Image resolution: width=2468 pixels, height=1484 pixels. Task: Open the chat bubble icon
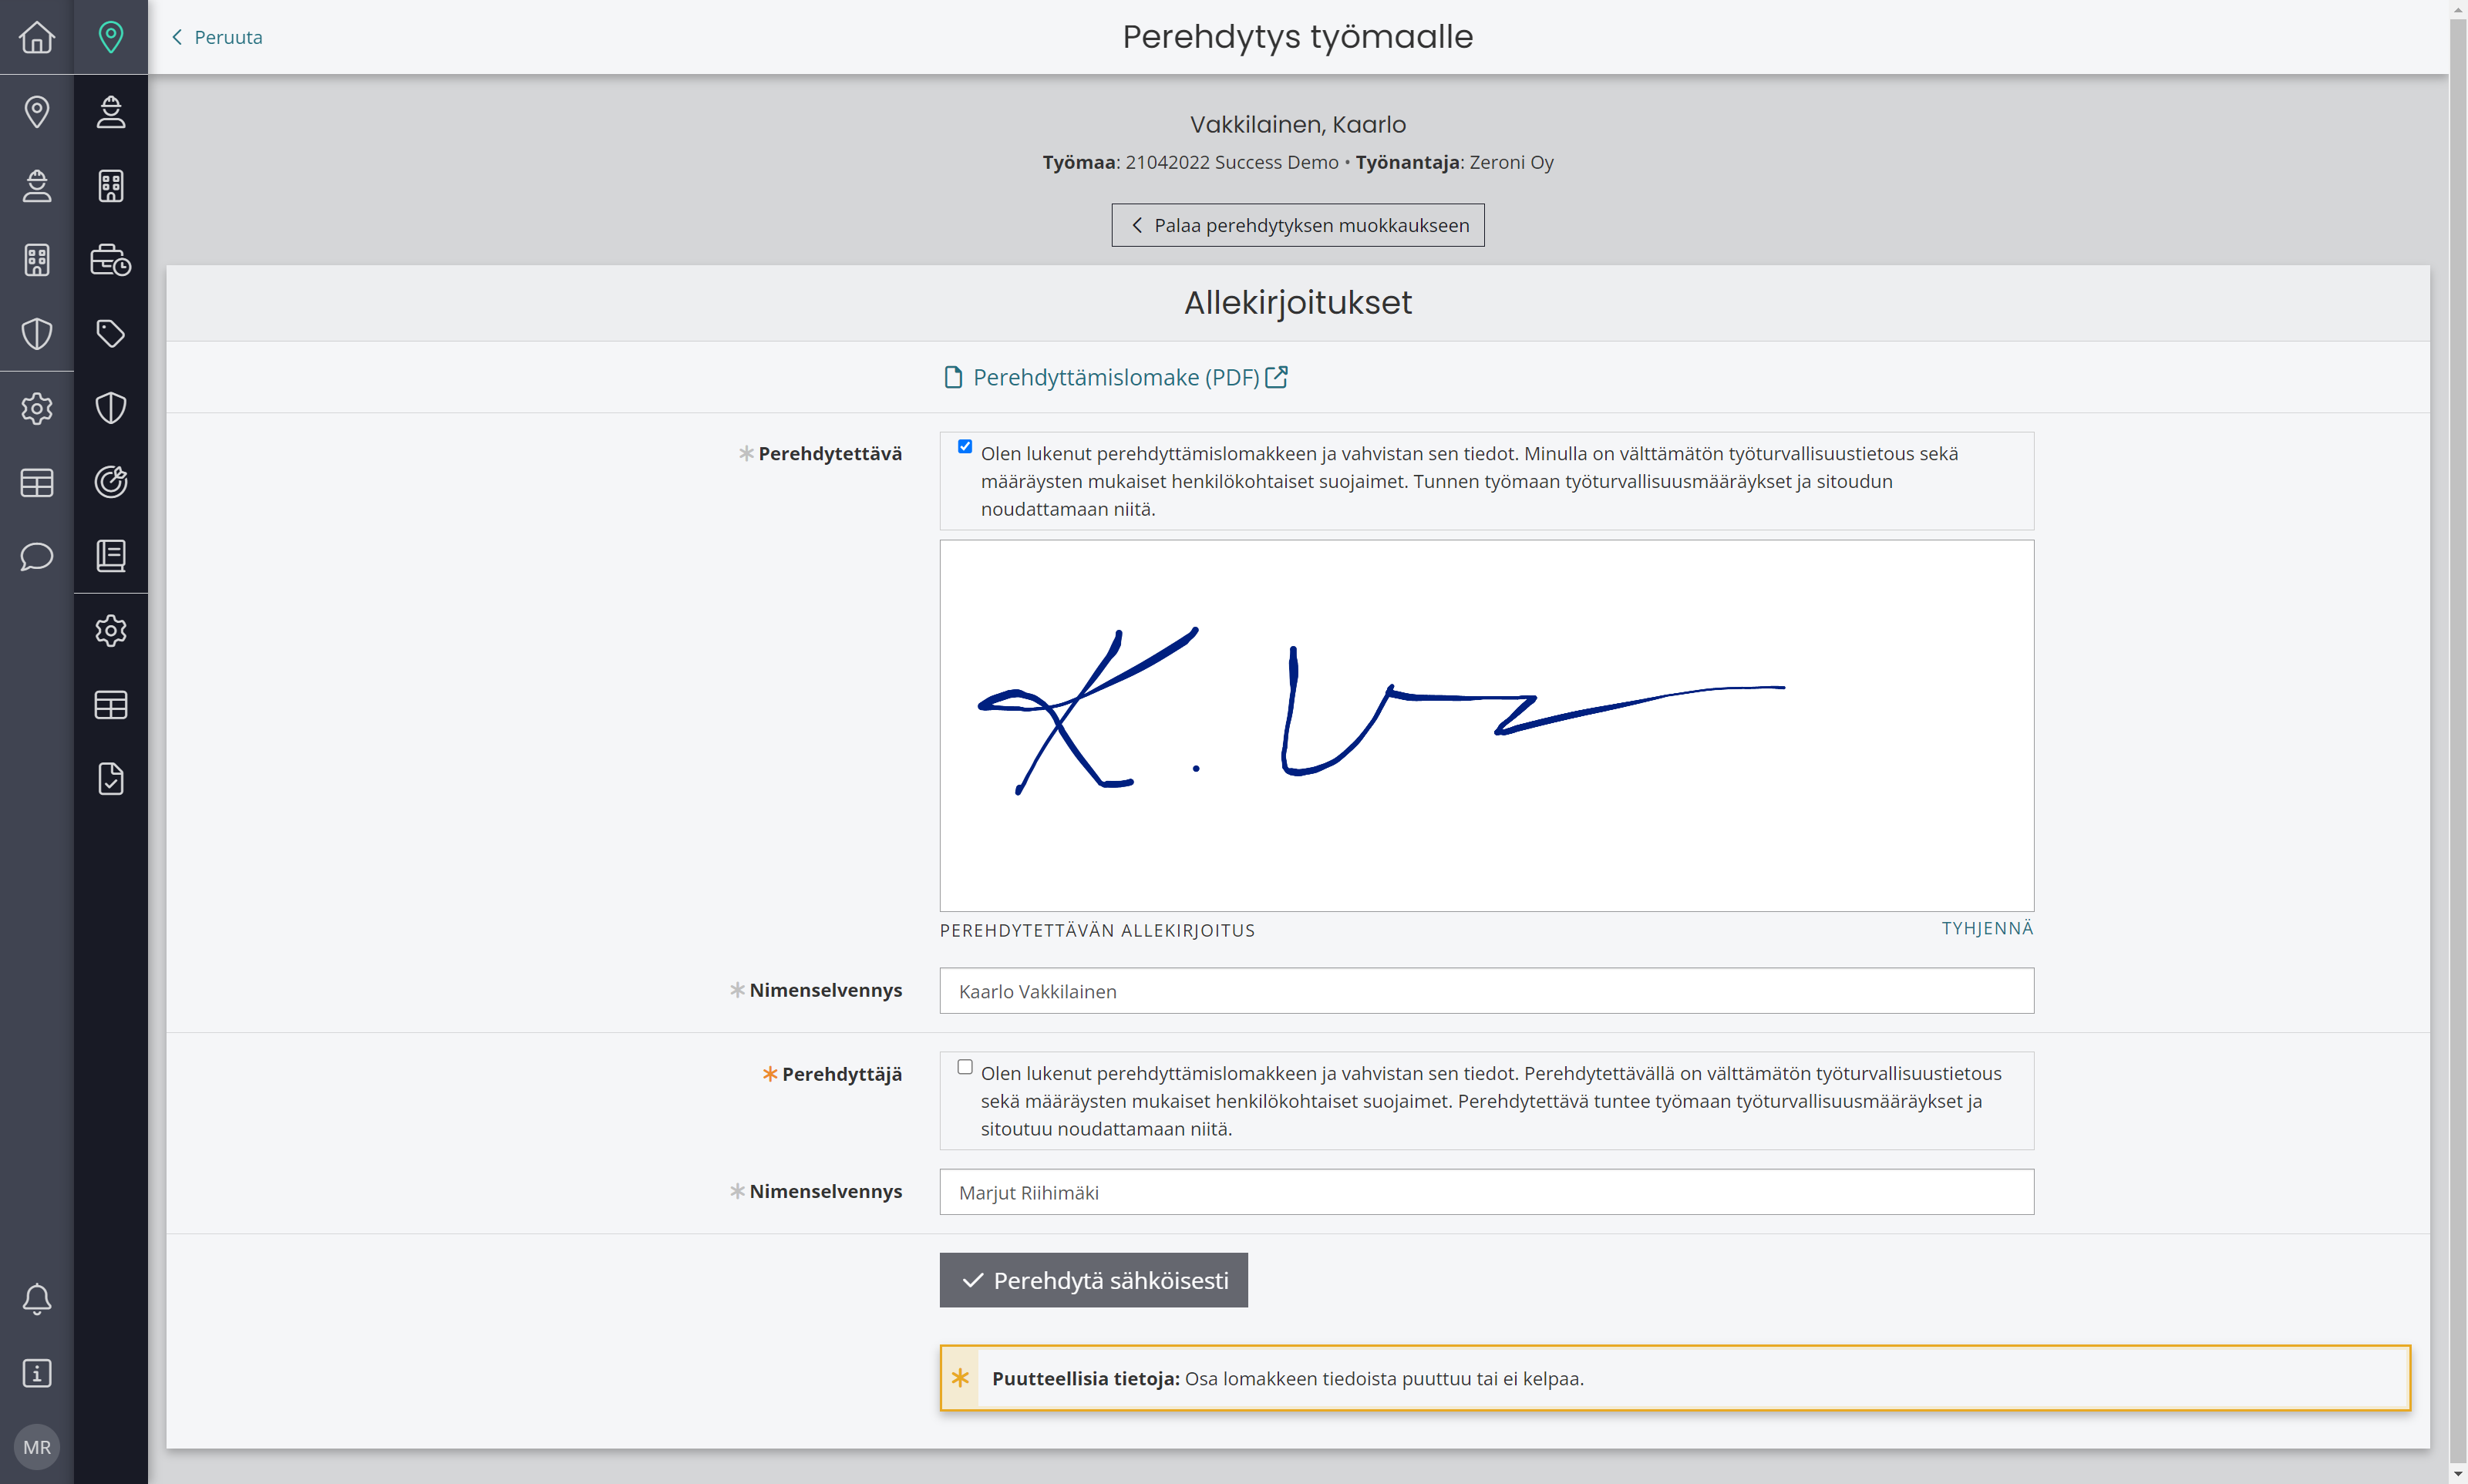click(x=37, y=556)
